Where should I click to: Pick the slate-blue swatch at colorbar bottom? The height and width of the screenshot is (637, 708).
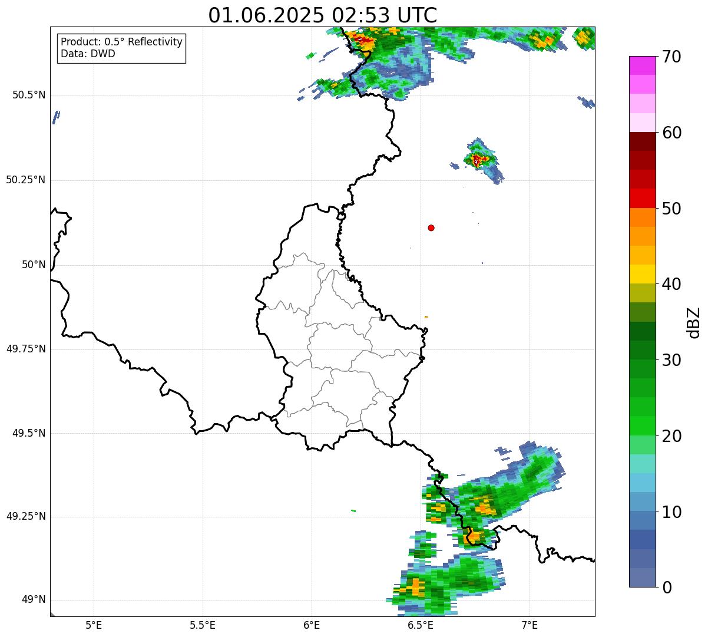coord(642,577)
